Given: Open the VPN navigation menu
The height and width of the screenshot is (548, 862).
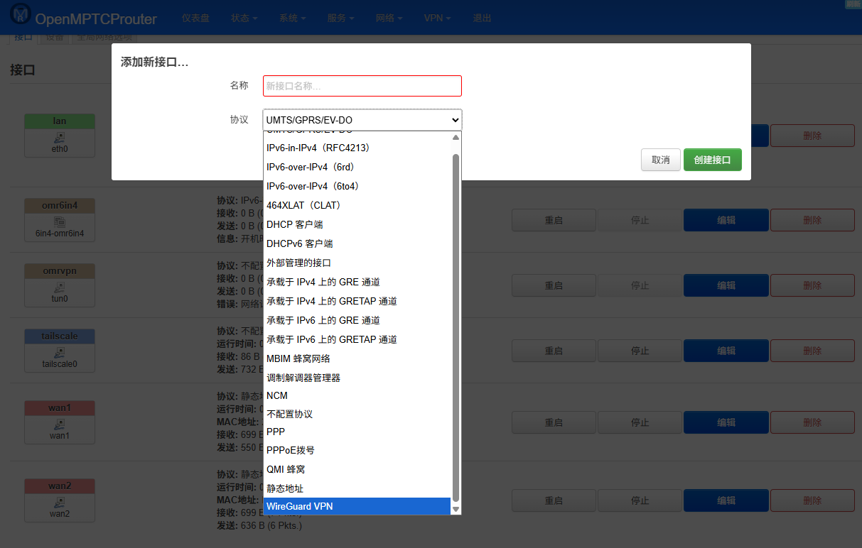Looking at the screenshot, I should (438, 18).
